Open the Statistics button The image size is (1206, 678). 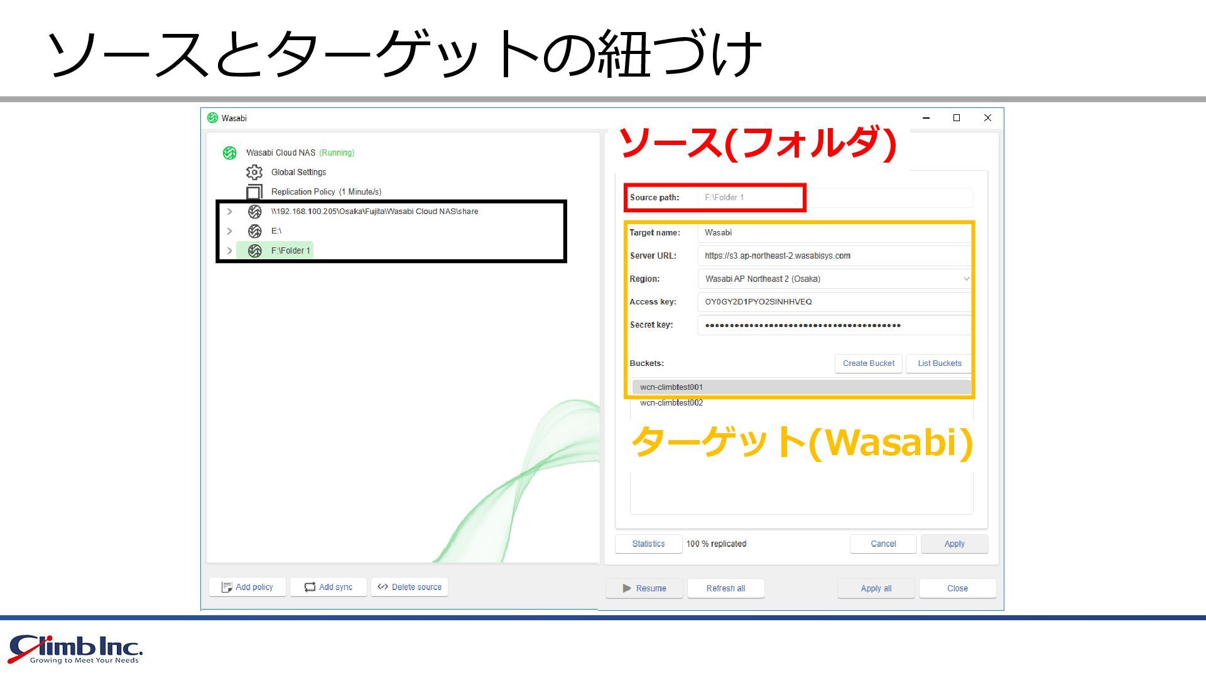coord(648,544)
